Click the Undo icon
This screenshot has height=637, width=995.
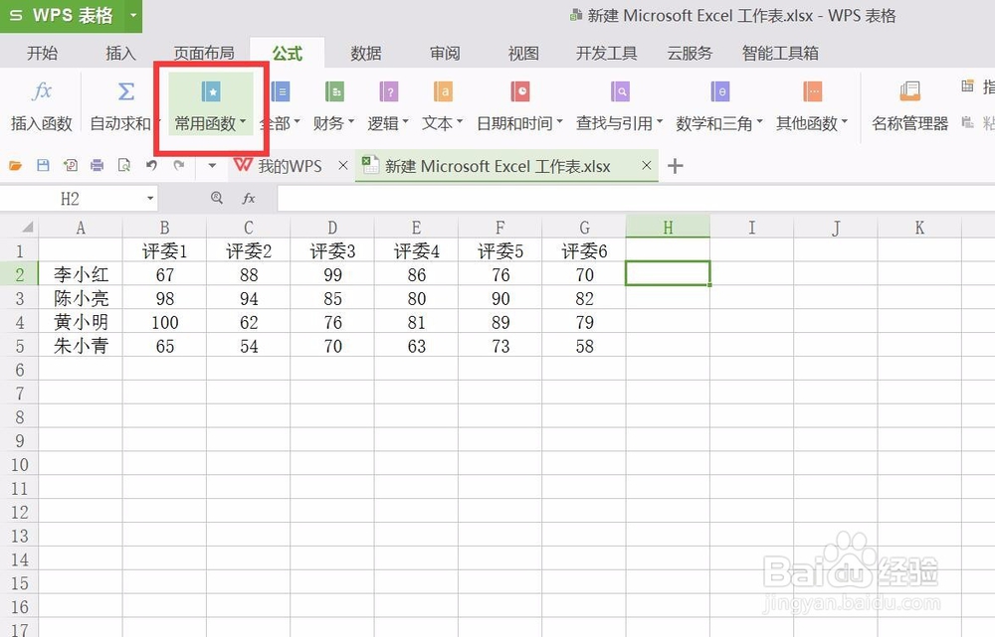(x=150, y=165)
